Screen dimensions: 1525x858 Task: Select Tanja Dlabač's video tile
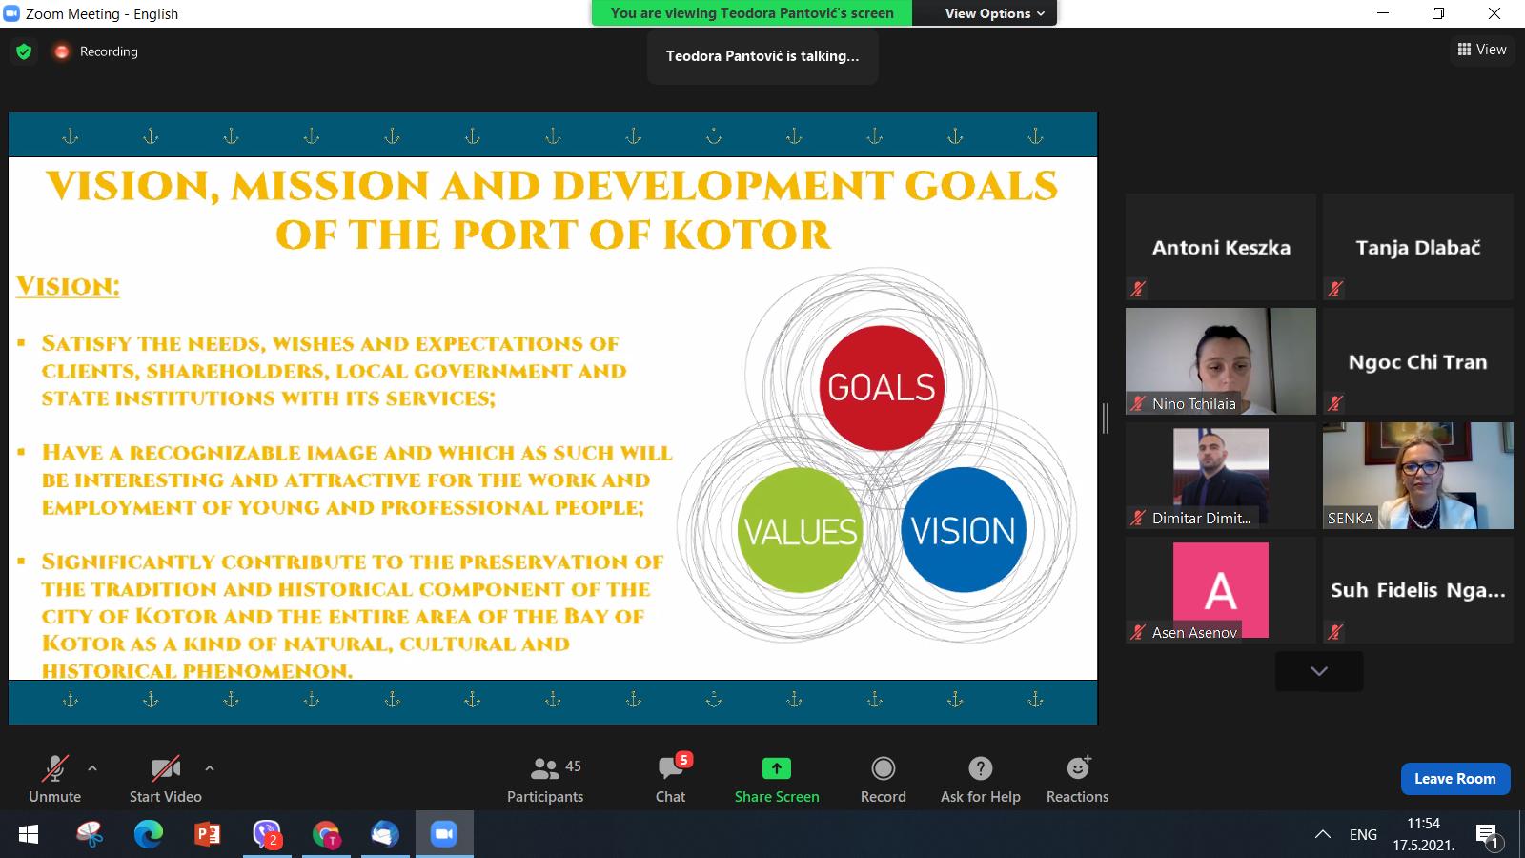pos(1418,247)
